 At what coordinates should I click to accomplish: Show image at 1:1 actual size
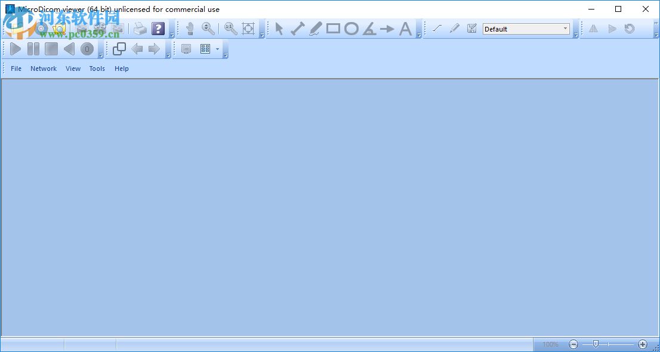pos(230,28)
